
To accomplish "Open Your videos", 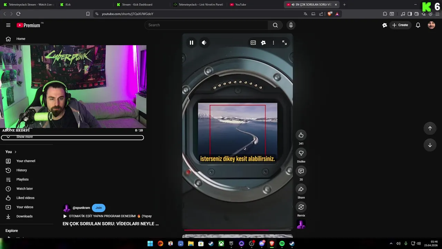I will pyautogui.click(x=25, y=207).
